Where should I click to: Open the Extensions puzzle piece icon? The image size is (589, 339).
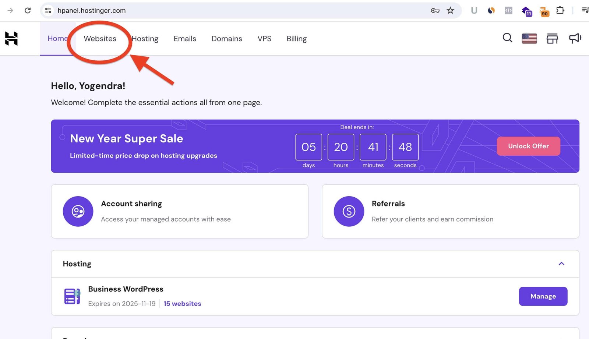(x=560, y=10)
